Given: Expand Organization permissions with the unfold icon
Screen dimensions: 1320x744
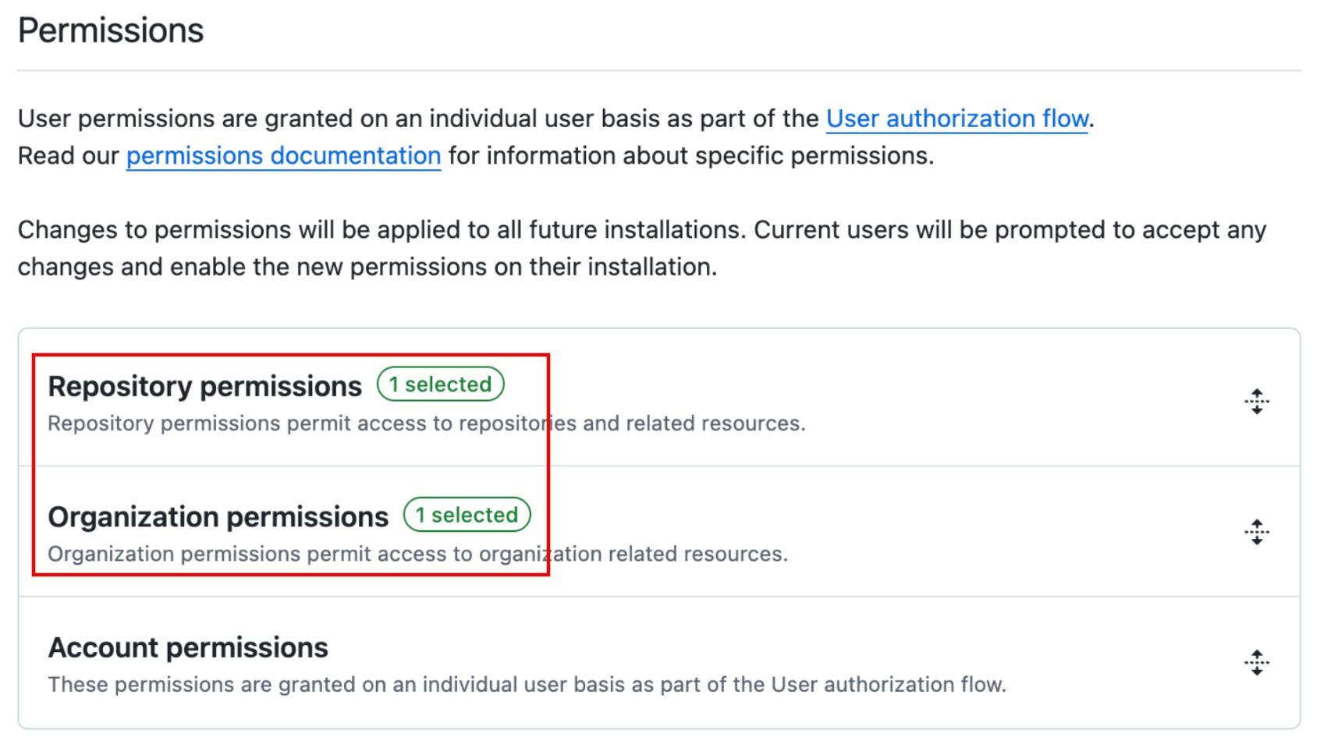Looking at the screenshot, I should (1256, 532).
